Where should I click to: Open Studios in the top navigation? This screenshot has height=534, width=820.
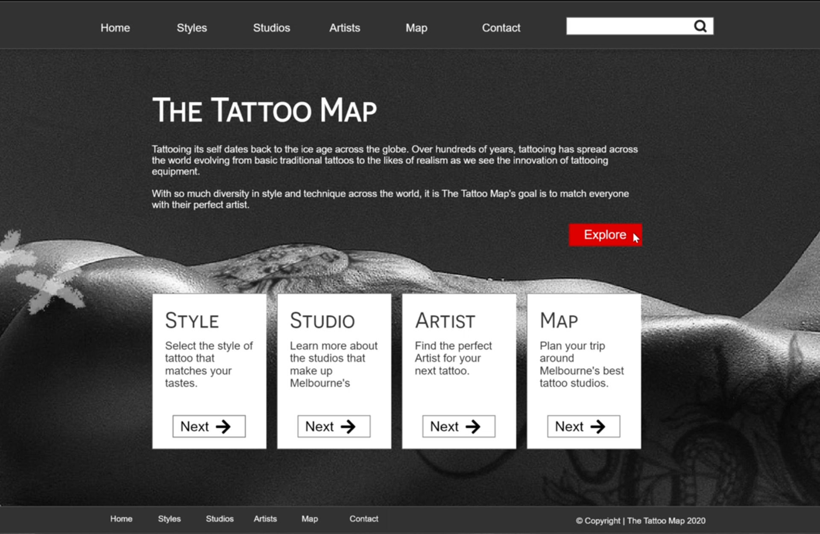pos(272,28)
